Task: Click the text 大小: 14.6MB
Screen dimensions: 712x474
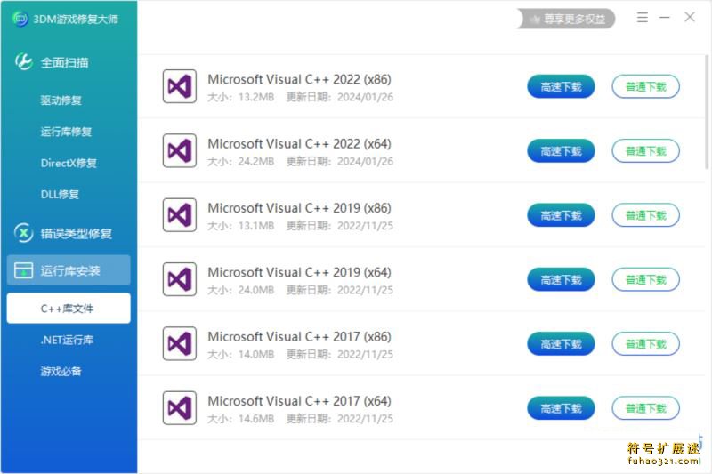Action: point(240,419)
